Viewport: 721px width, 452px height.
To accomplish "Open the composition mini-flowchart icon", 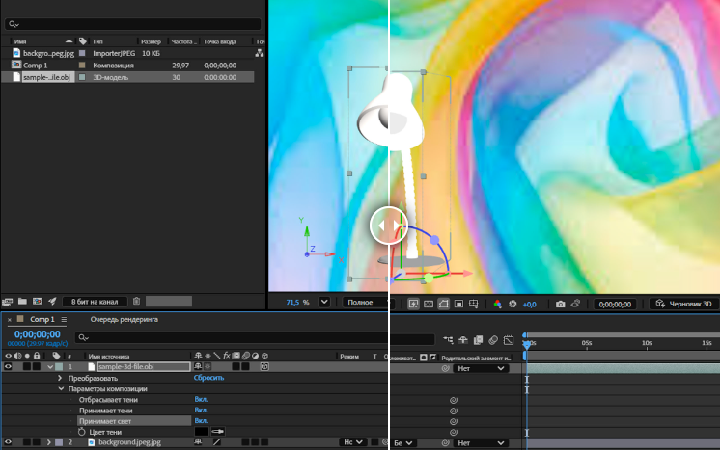I will point(448,340).
